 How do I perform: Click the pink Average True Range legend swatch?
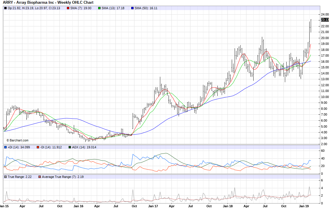tap(40, 177)
